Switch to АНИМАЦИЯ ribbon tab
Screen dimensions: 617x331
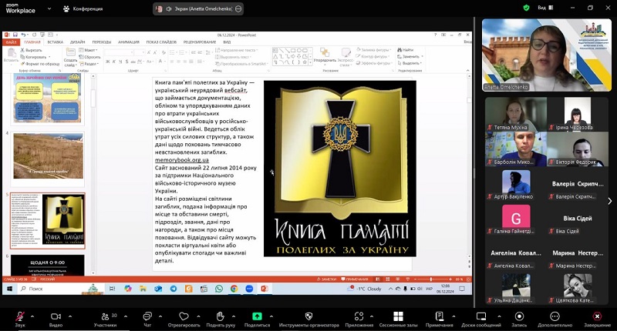pos(129,42)
